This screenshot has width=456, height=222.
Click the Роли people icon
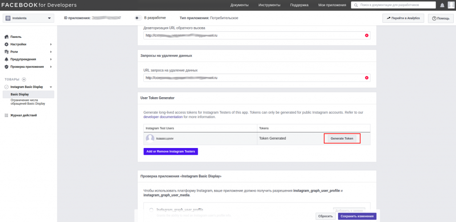click(x=7, y=52)
